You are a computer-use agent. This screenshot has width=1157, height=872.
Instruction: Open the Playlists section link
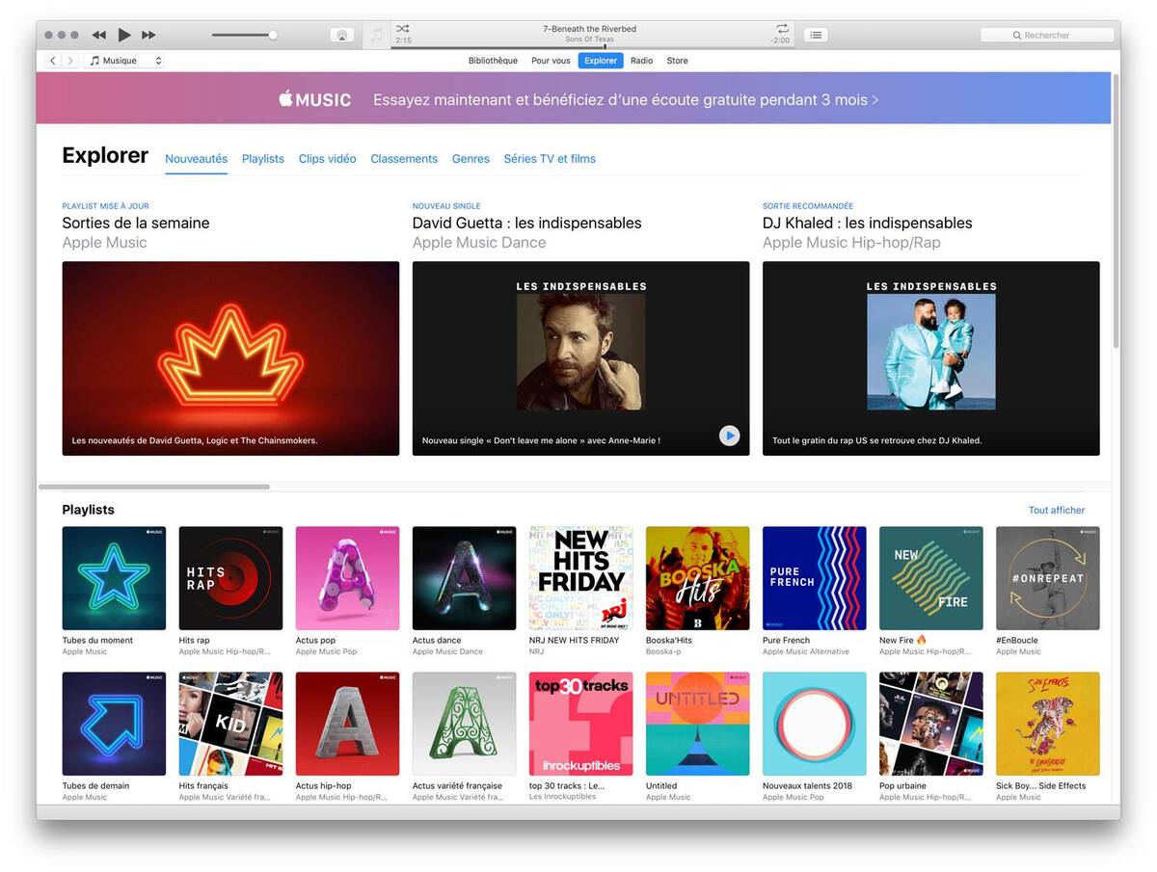[263, 159]
